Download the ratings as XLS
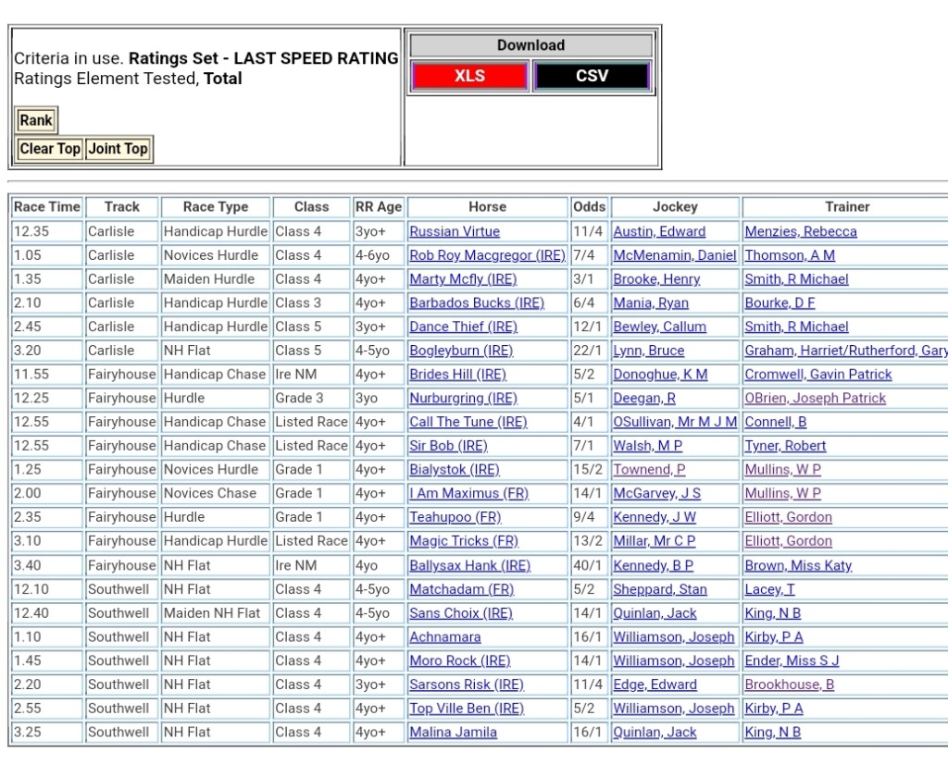The width and height of the screenshot is (948, 777). pyautogui.click(x=469, y=76)
